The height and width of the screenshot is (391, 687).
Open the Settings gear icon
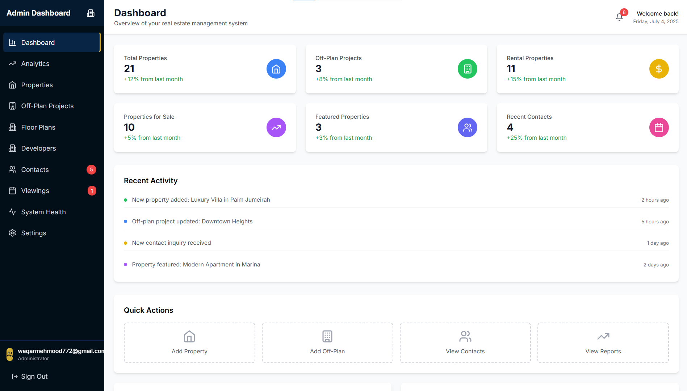[x=12, y=233]
